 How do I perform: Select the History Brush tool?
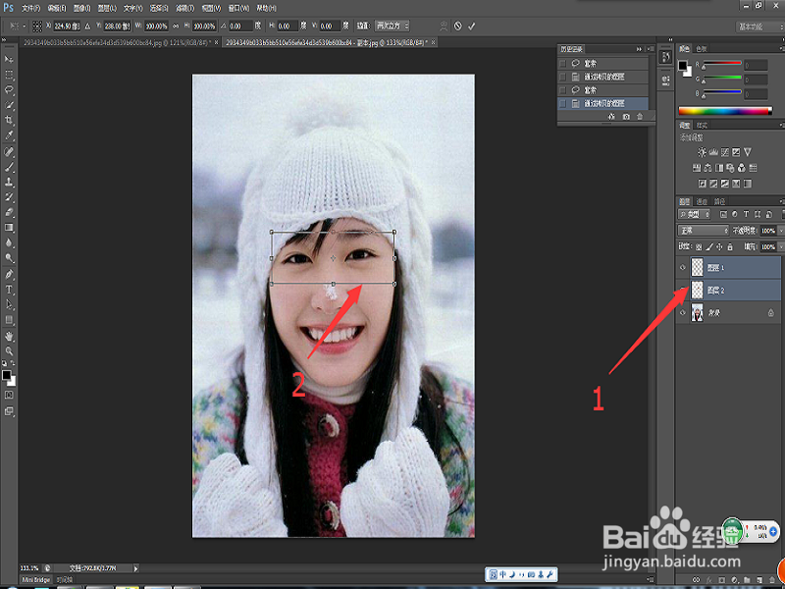(9, 197)
